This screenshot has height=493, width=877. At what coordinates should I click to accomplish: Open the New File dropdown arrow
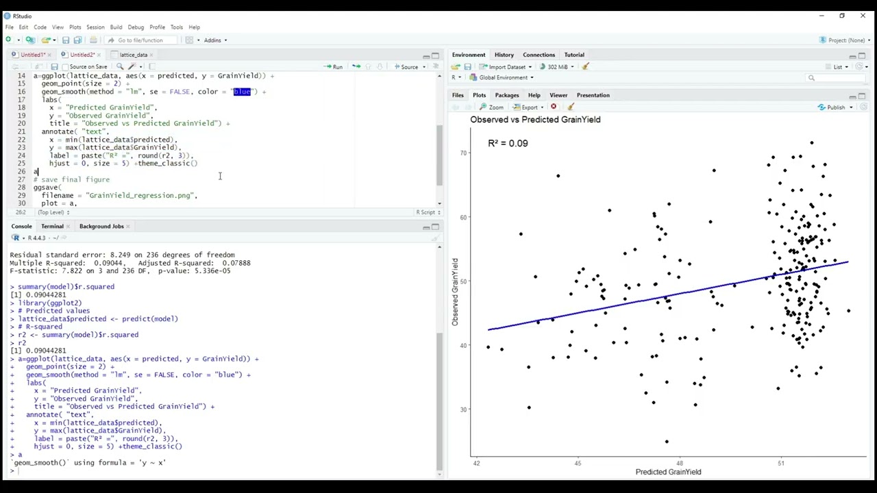pyautogui.click(x=17, y=40)
